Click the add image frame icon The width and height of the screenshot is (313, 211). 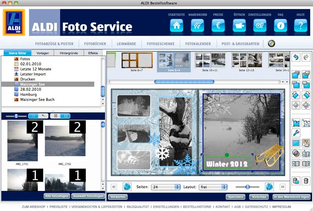point(296,123)
